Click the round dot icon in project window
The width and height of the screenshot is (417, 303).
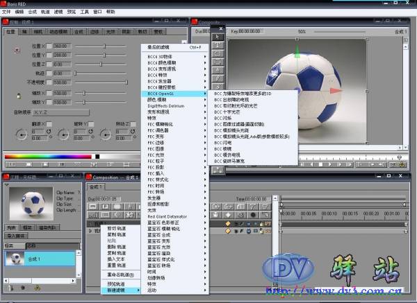[23, 288]
